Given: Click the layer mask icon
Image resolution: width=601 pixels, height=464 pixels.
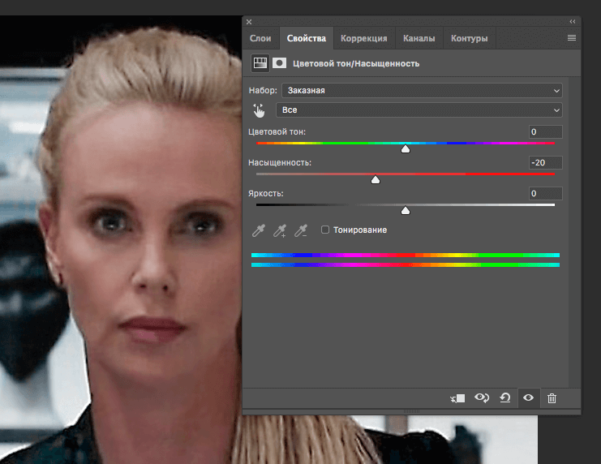Looking at the screenshot, I should tap(279, 62).
